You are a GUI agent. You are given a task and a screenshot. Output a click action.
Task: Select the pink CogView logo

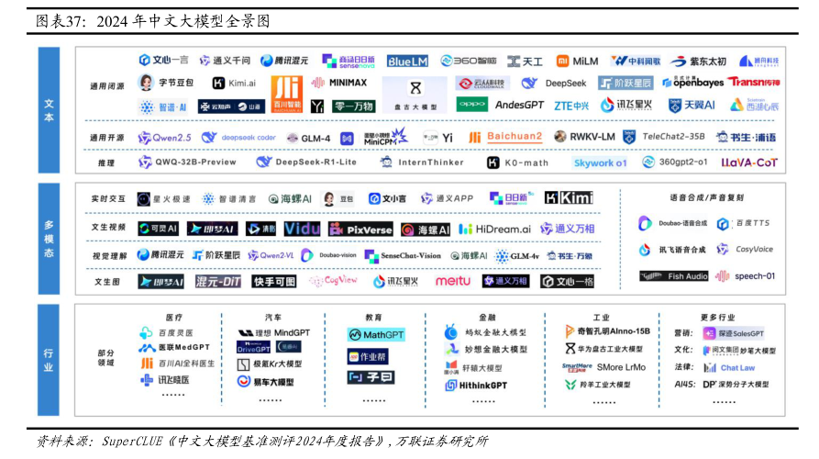[x=333, y=281]
